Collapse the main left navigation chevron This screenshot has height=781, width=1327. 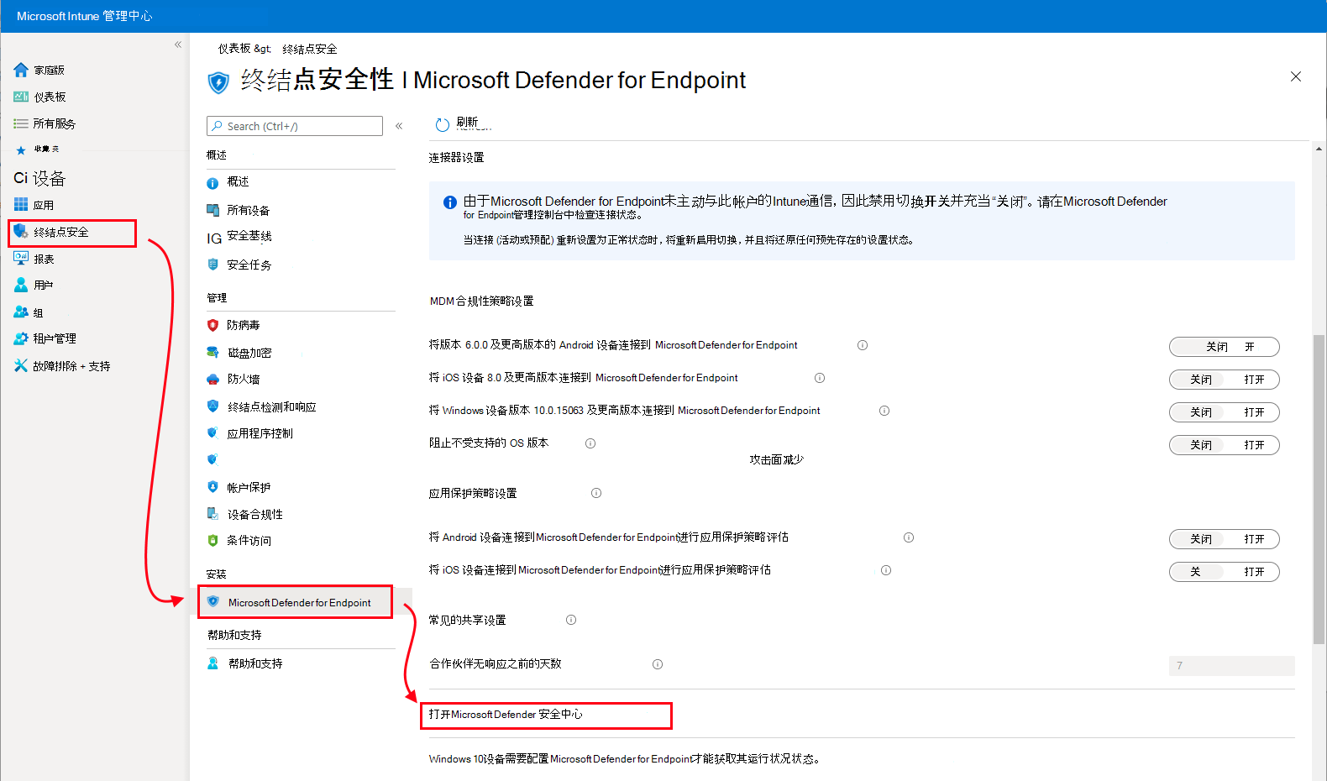[178, 45]
